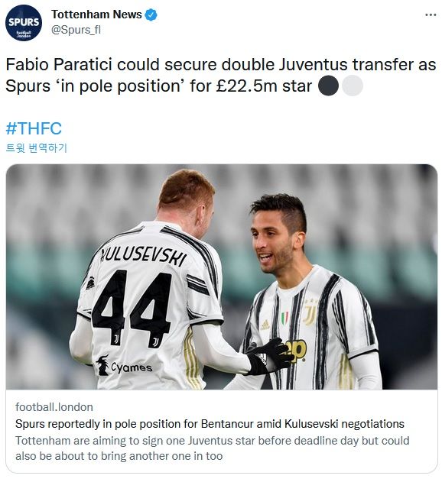
Task: Click the Juventus crest on the striped shirt
Action: [x=310, y=311]
